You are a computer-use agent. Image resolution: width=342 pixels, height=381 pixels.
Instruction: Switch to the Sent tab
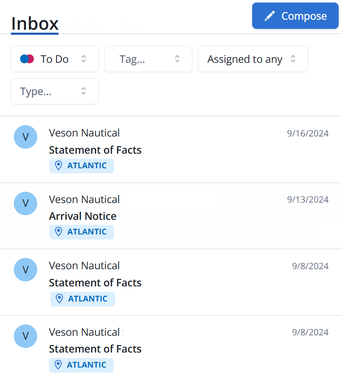point(132,26)
